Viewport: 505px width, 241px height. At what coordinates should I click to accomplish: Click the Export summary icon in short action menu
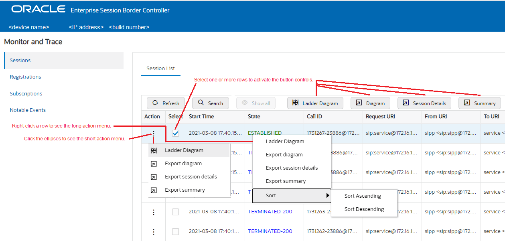tap(153, 190)
